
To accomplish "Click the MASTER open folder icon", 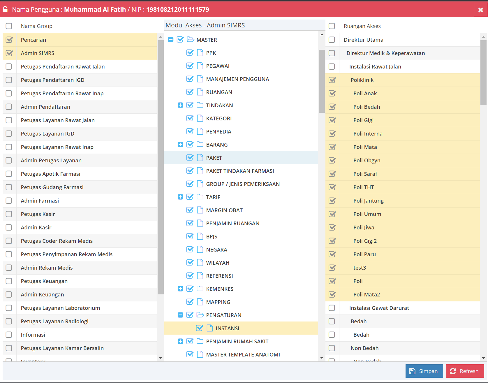I will coord(191,39).
